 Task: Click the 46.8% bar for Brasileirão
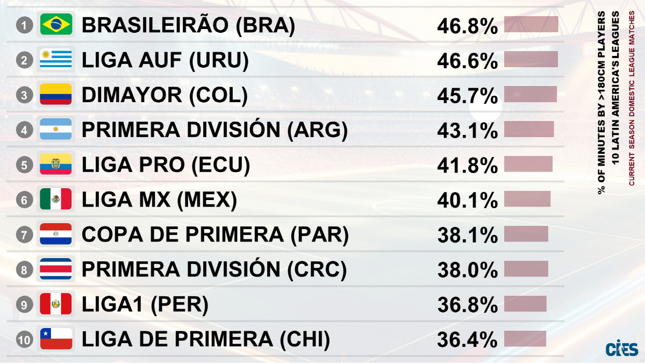[531, 25]
